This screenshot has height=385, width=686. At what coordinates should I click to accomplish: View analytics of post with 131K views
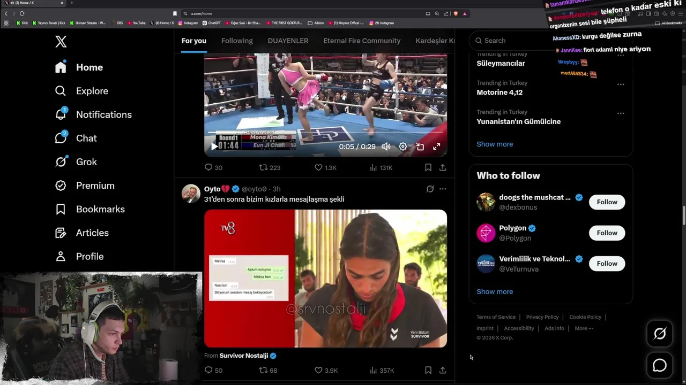pos(381,167)
